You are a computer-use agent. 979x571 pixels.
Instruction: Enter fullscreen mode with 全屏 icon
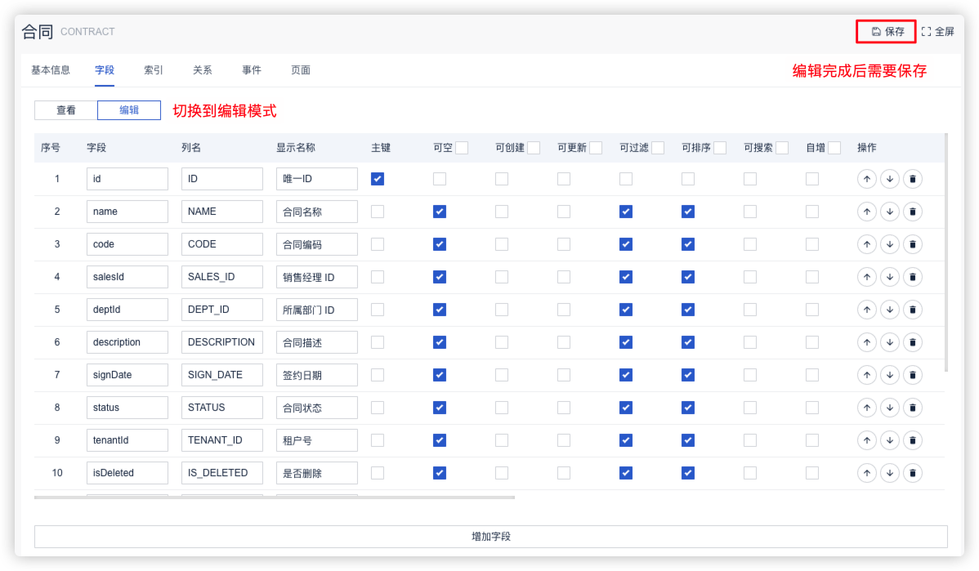(937, 32)
